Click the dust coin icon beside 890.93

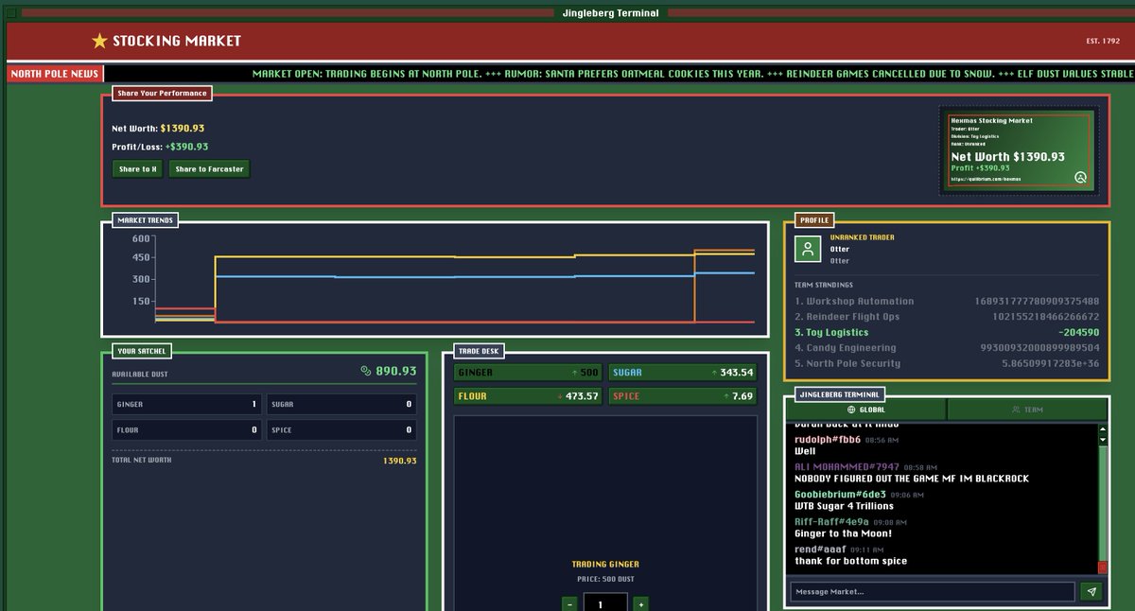pos(366,372)
